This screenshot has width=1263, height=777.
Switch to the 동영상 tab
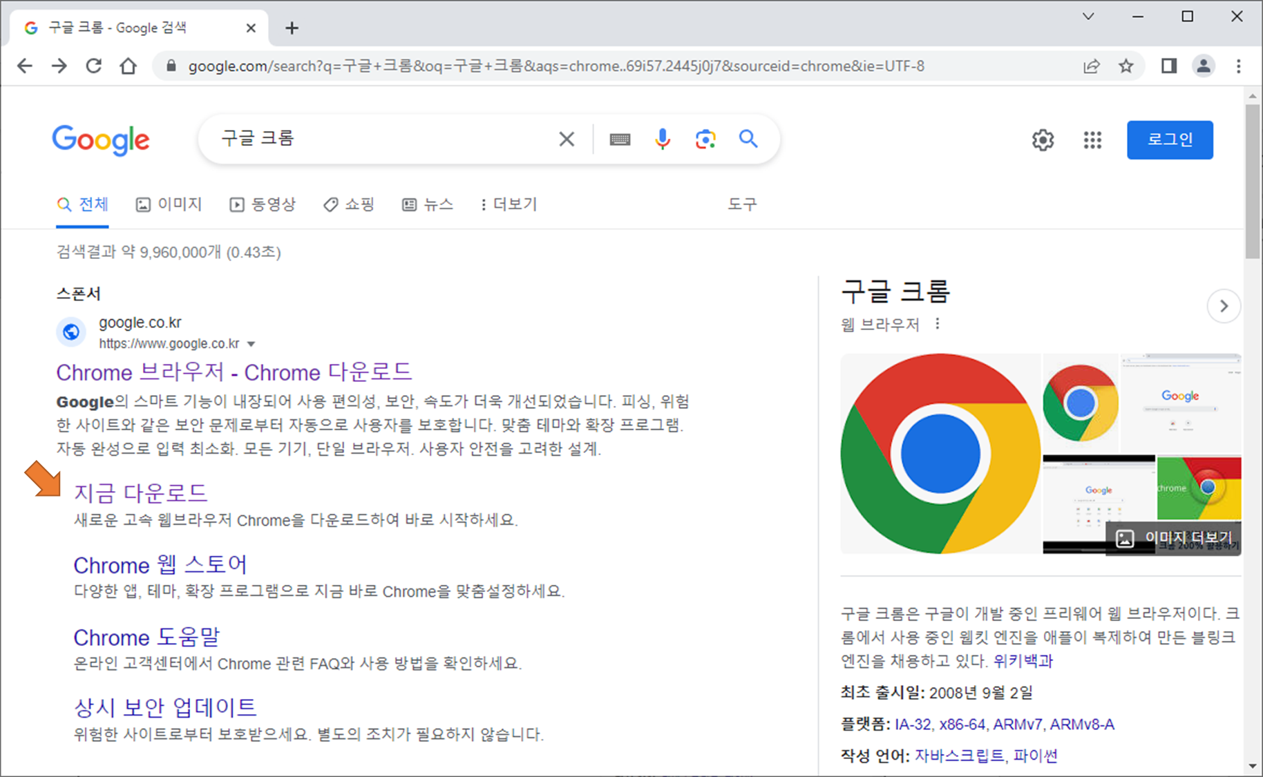263,204
